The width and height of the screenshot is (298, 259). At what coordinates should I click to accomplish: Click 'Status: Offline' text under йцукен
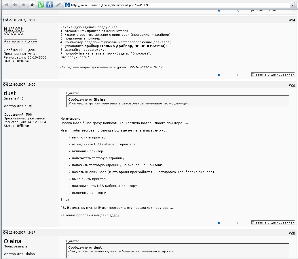click(16, 61)
